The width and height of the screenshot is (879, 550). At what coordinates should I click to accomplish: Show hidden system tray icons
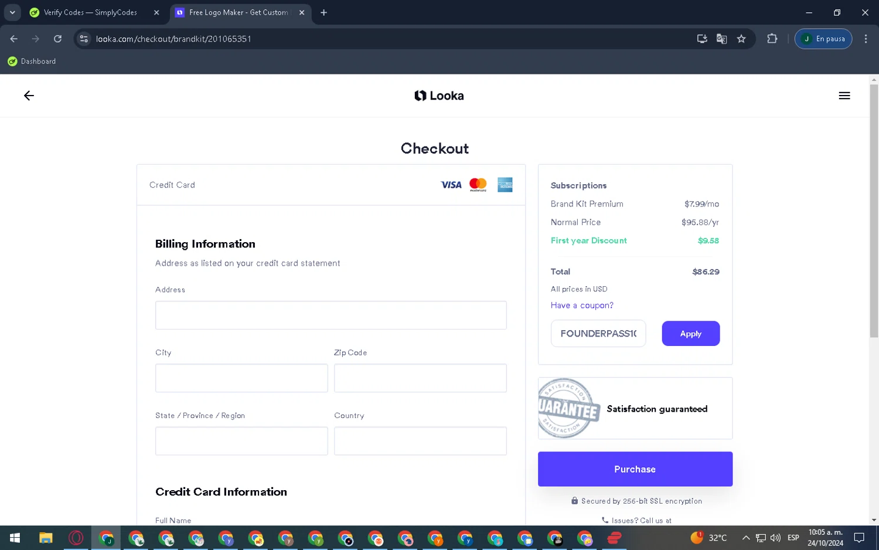(x=745, y=538)
